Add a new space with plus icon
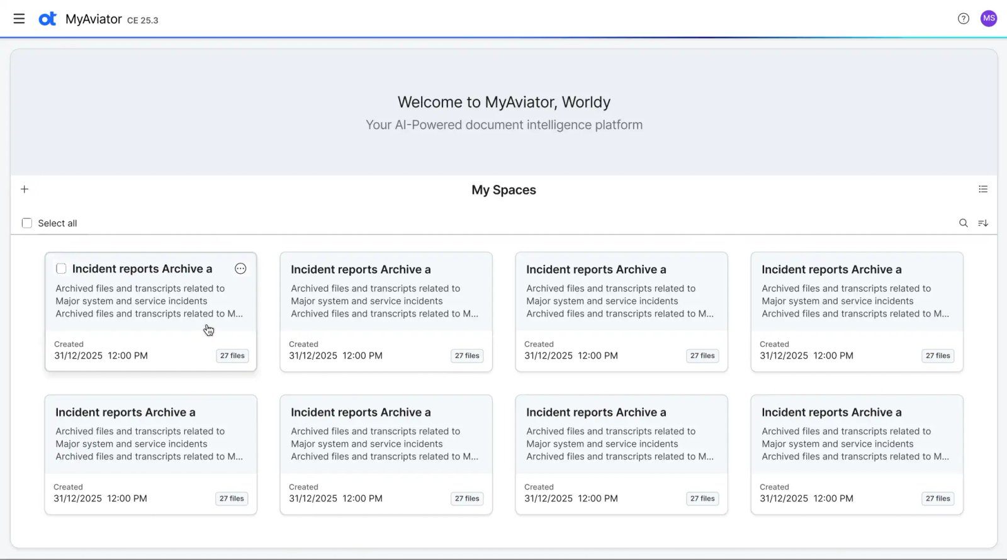The image size is (1007, 560). [25, 189]
